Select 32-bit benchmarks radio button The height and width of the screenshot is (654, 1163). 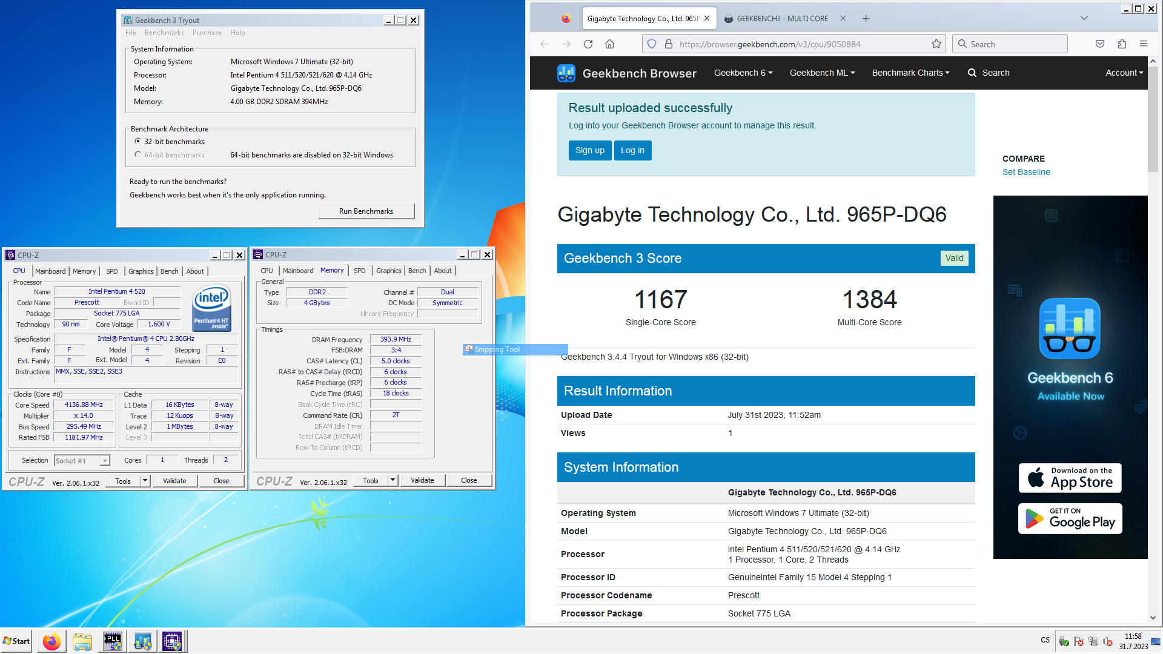tap(138, 141)
